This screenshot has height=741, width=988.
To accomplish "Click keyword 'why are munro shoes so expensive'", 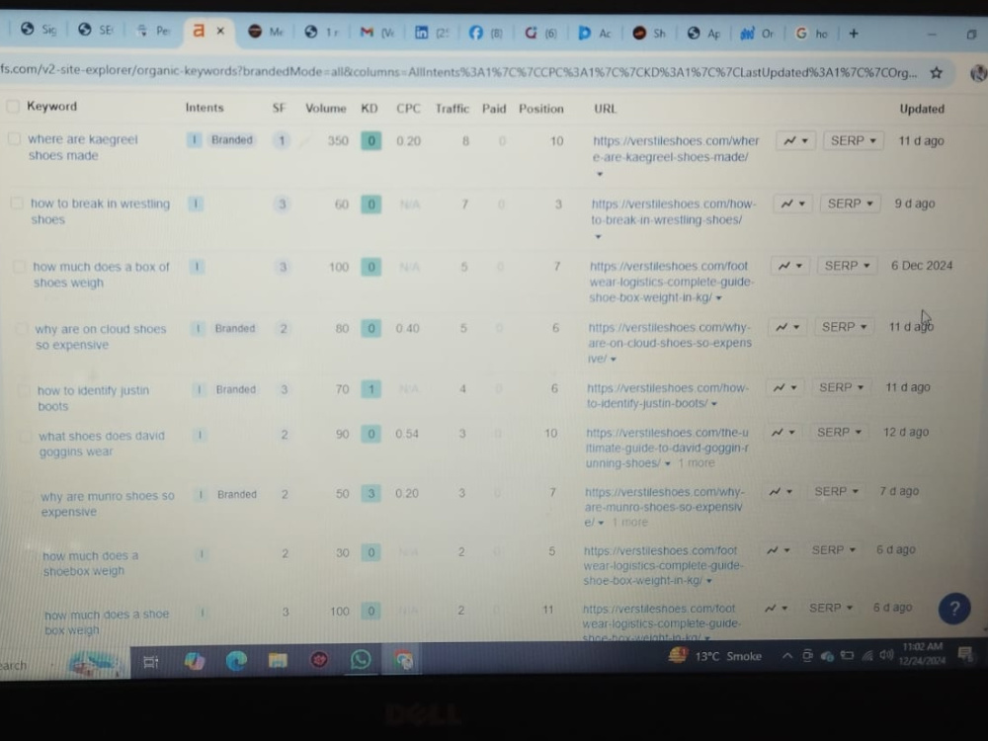I will (x=107, y=504).
